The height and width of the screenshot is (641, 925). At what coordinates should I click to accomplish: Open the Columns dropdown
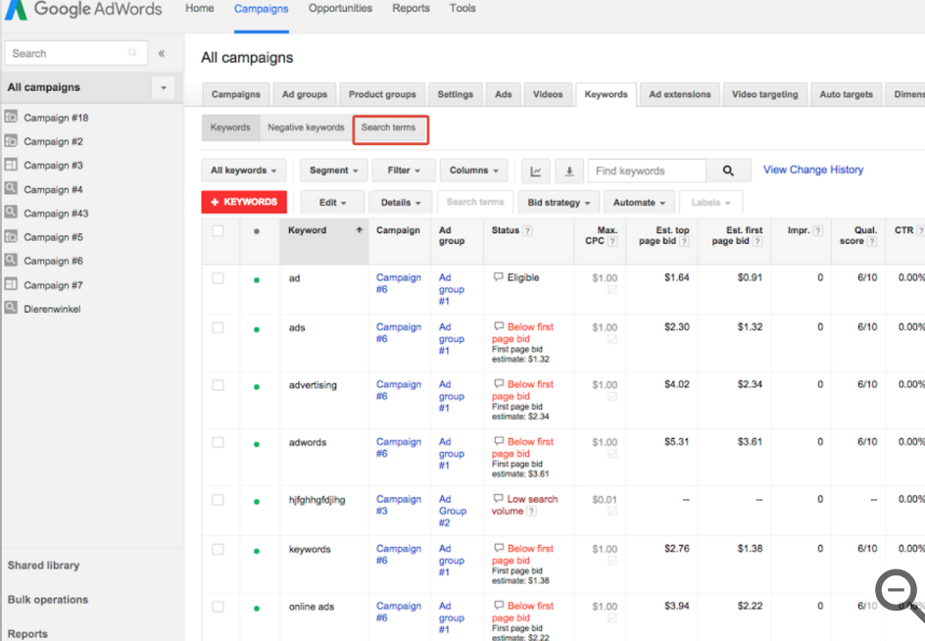pos(473,171)
